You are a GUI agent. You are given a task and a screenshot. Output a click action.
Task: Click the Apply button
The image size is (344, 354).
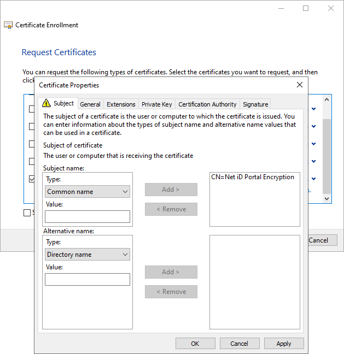(283, 344)
